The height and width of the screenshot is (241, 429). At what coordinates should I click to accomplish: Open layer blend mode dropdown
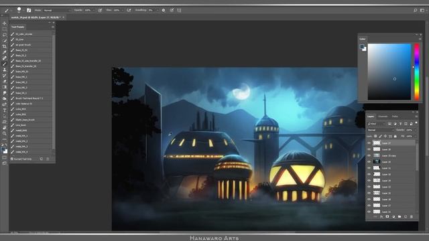(380, 130)
